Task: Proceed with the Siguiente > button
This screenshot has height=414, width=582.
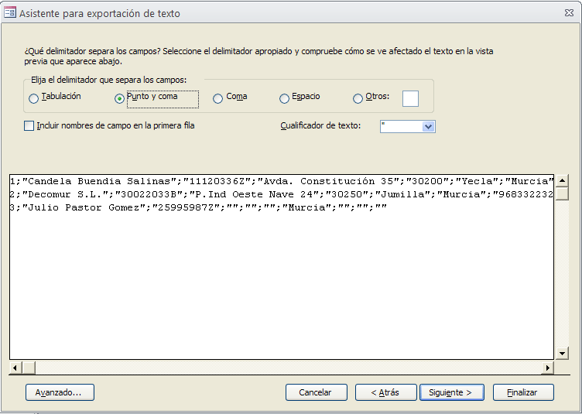Action: [451, 392]
